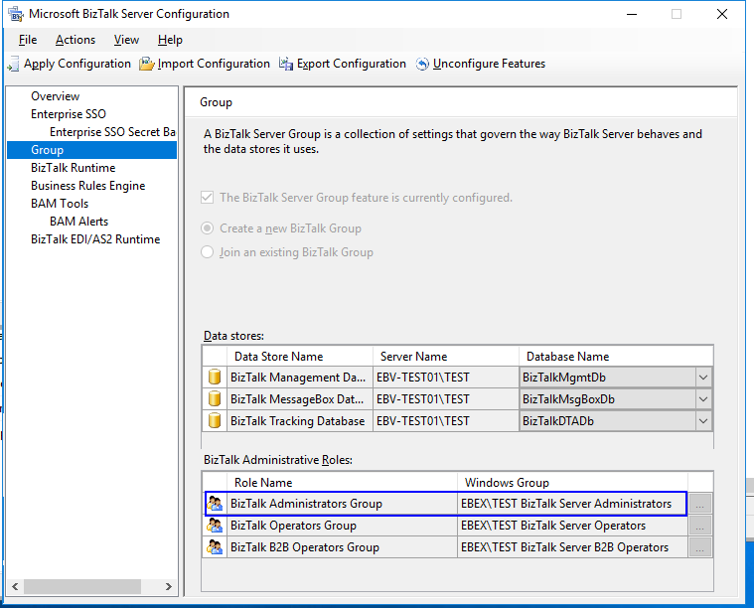754x608 pixels.
Task: Open the BizTalkMgmtDb database name dropdown
Action: [x=703, y=378]
